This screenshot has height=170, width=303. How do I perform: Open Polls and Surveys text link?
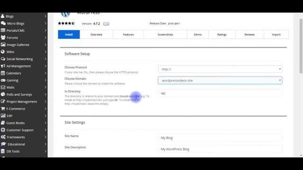pyautogui.click(x=19, y=94)
